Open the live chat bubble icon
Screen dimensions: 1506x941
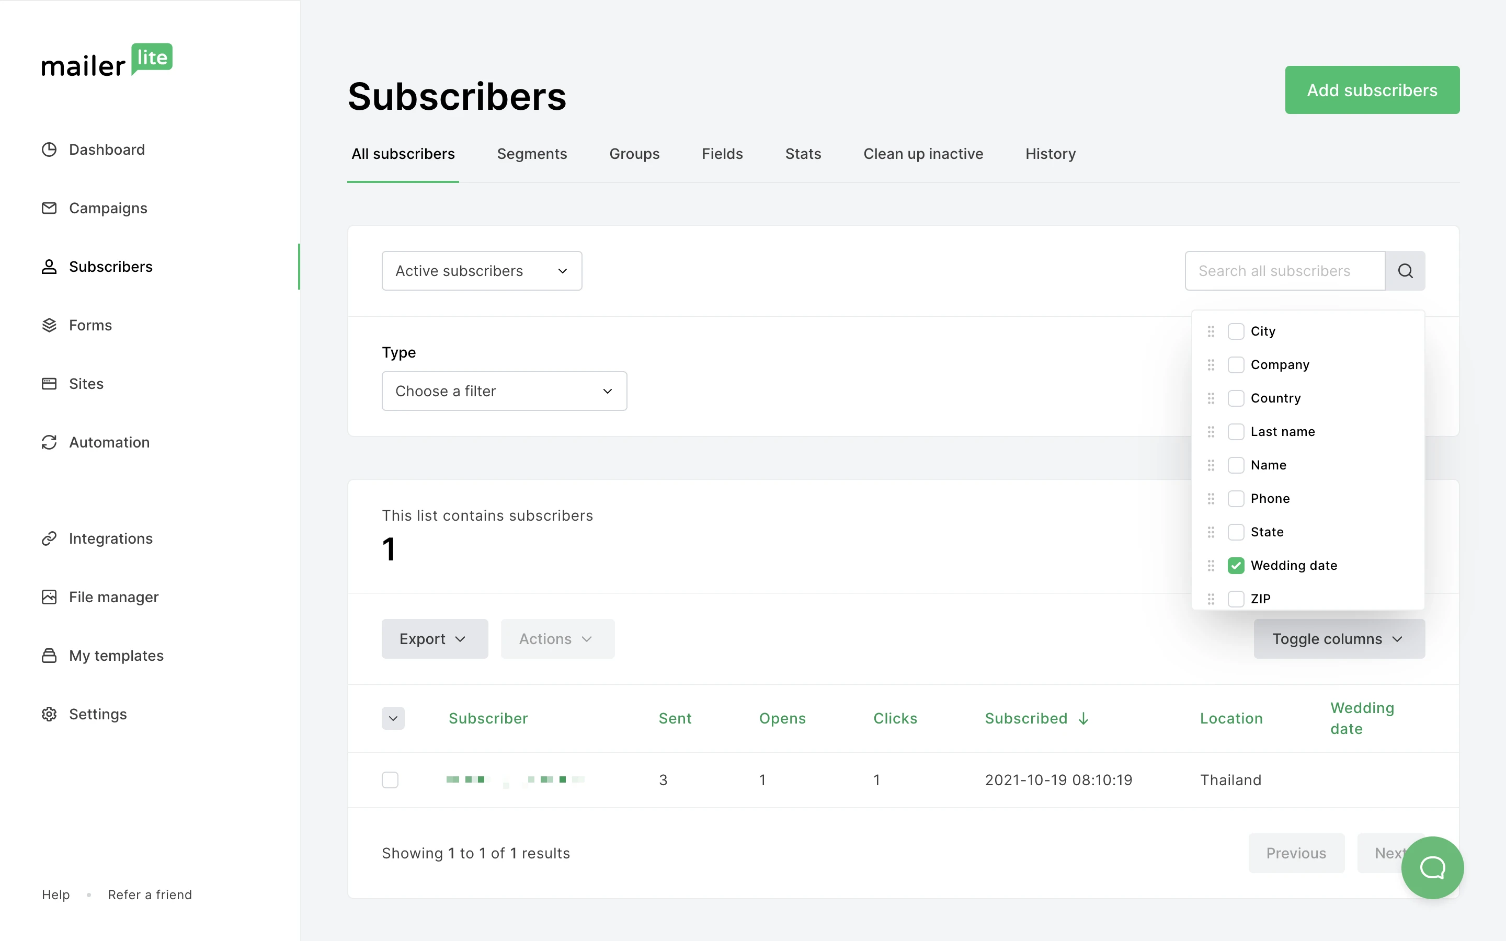click(1432, 867)
